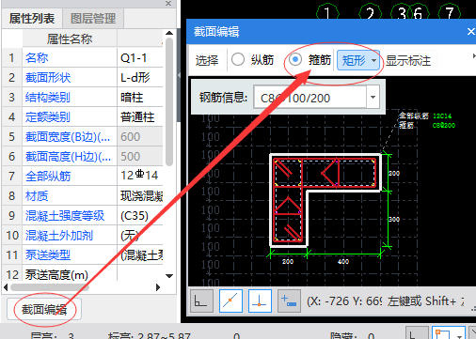The width and height of the screenshot is (476, 339).
Task: Click the 混凝土外加剂 property label
Action: (x=59, y=236)
